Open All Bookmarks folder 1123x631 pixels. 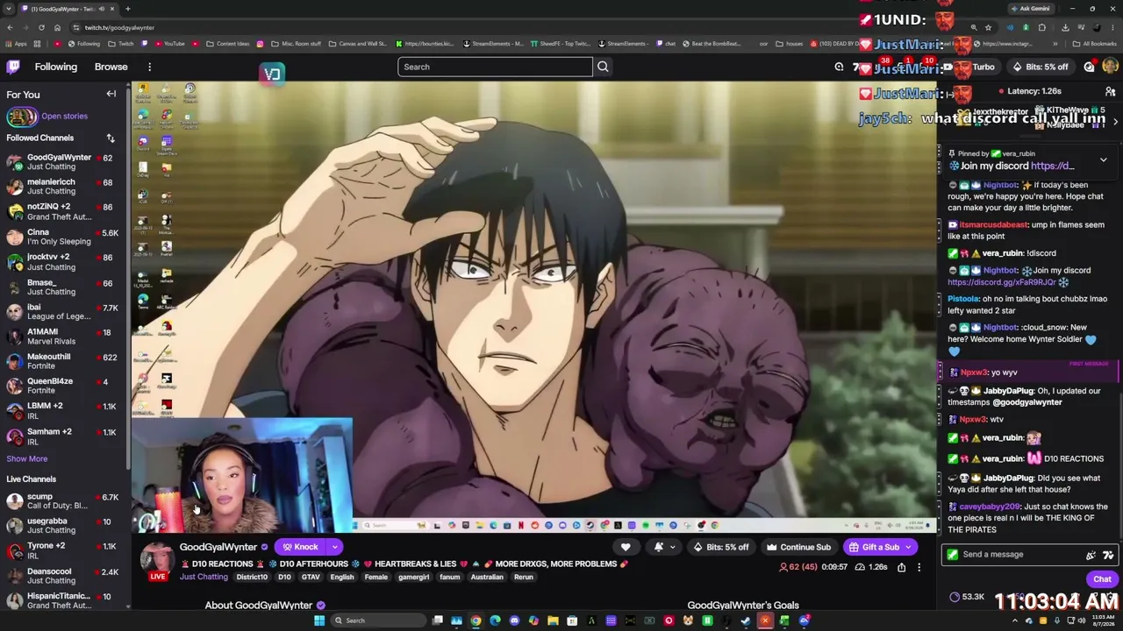pos(1095,44)
